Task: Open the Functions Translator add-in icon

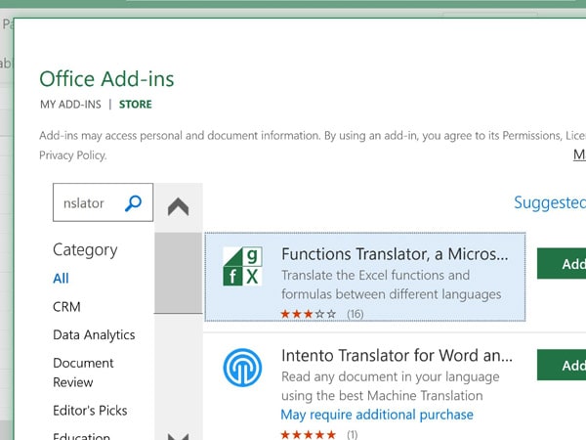Action: pyautogui.click(x=242, y=266)
